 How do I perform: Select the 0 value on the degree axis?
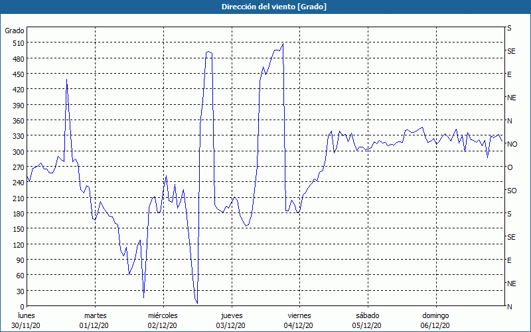tap(23, 307)
